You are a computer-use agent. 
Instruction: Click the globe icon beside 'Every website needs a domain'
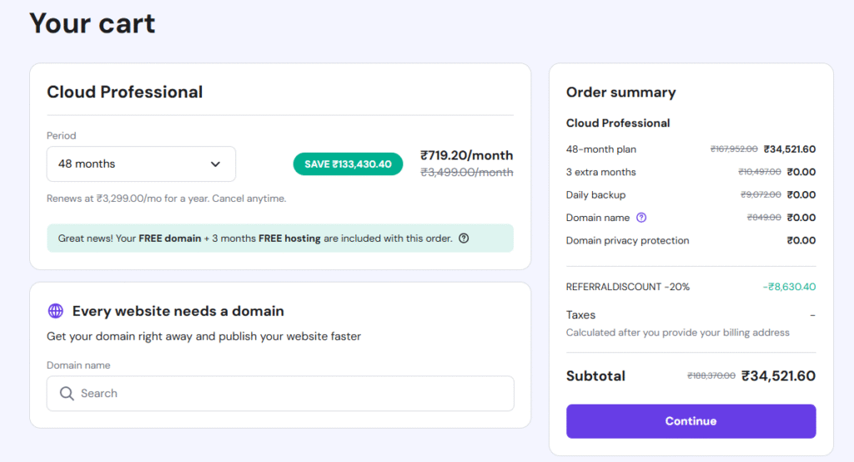[56, 311]
